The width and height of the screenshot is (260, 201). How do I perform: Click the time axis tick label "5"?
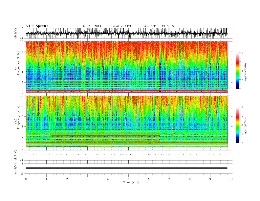pos(128,179)
